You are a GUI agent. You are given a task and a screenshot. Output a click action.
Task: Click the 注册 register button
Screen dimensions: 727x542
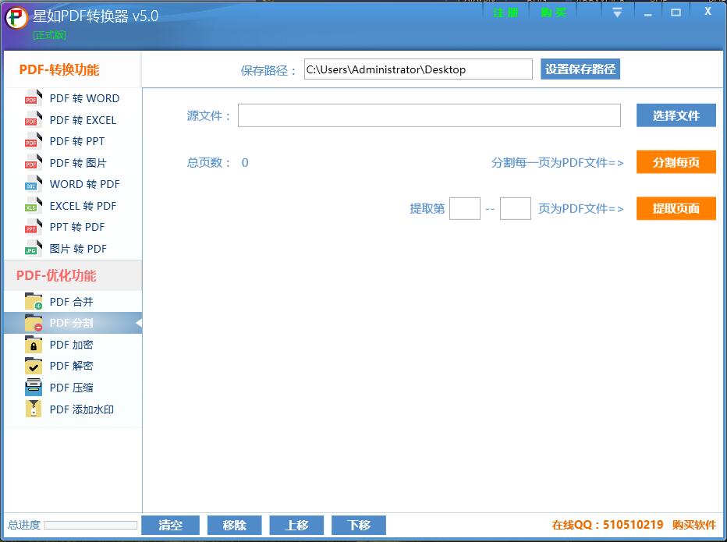click(505, 12)
